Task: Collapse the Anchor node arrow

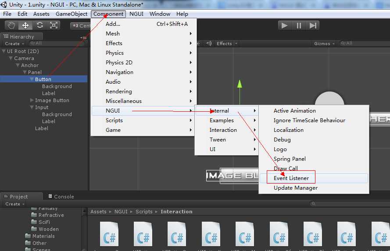Action: coord(18,65)
